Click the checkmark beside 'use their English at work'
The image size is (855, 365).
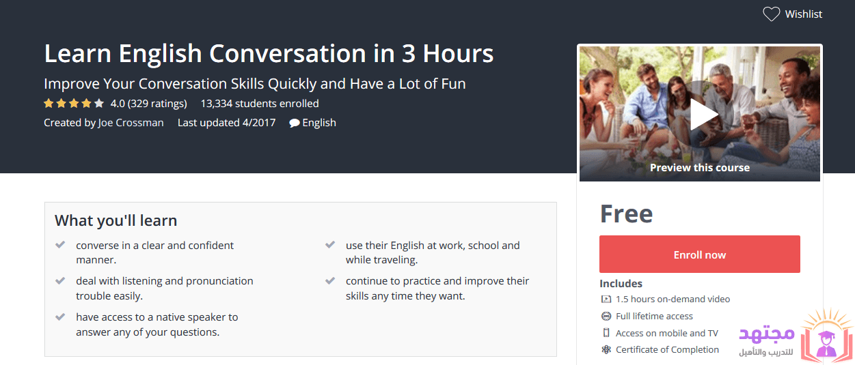point(330,244)
